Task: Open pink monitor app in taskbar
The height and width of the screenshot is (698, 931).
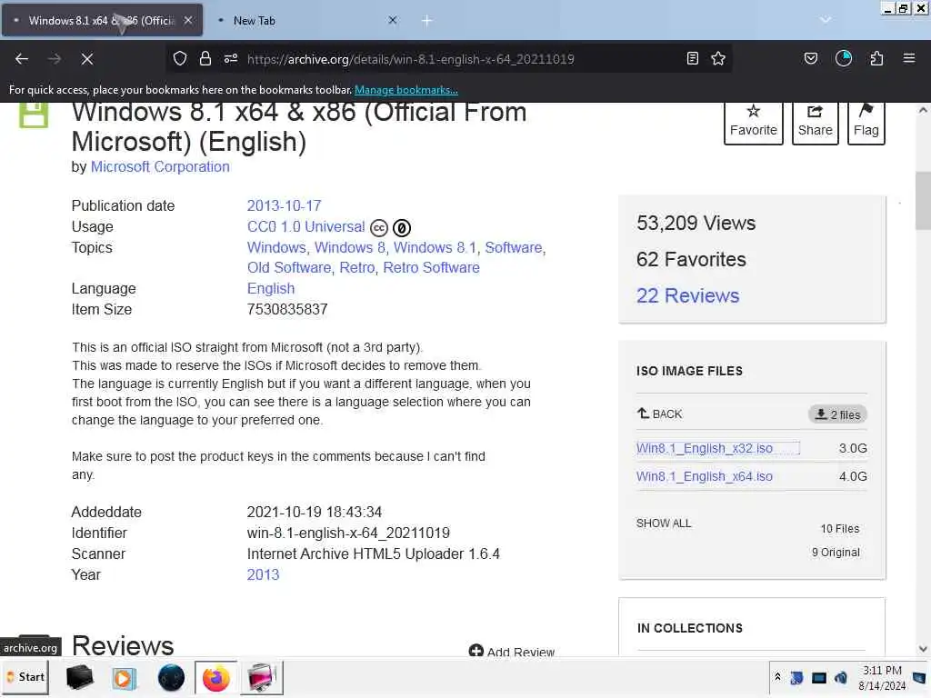Action: 261,677
